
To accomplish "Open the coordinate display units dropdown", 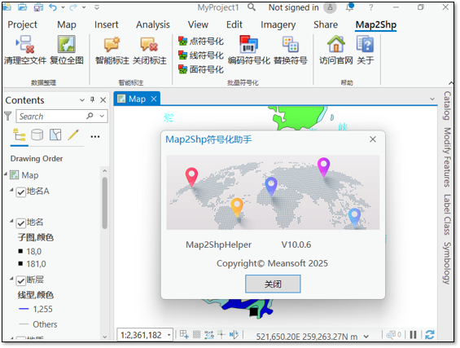I will (366, 337).
